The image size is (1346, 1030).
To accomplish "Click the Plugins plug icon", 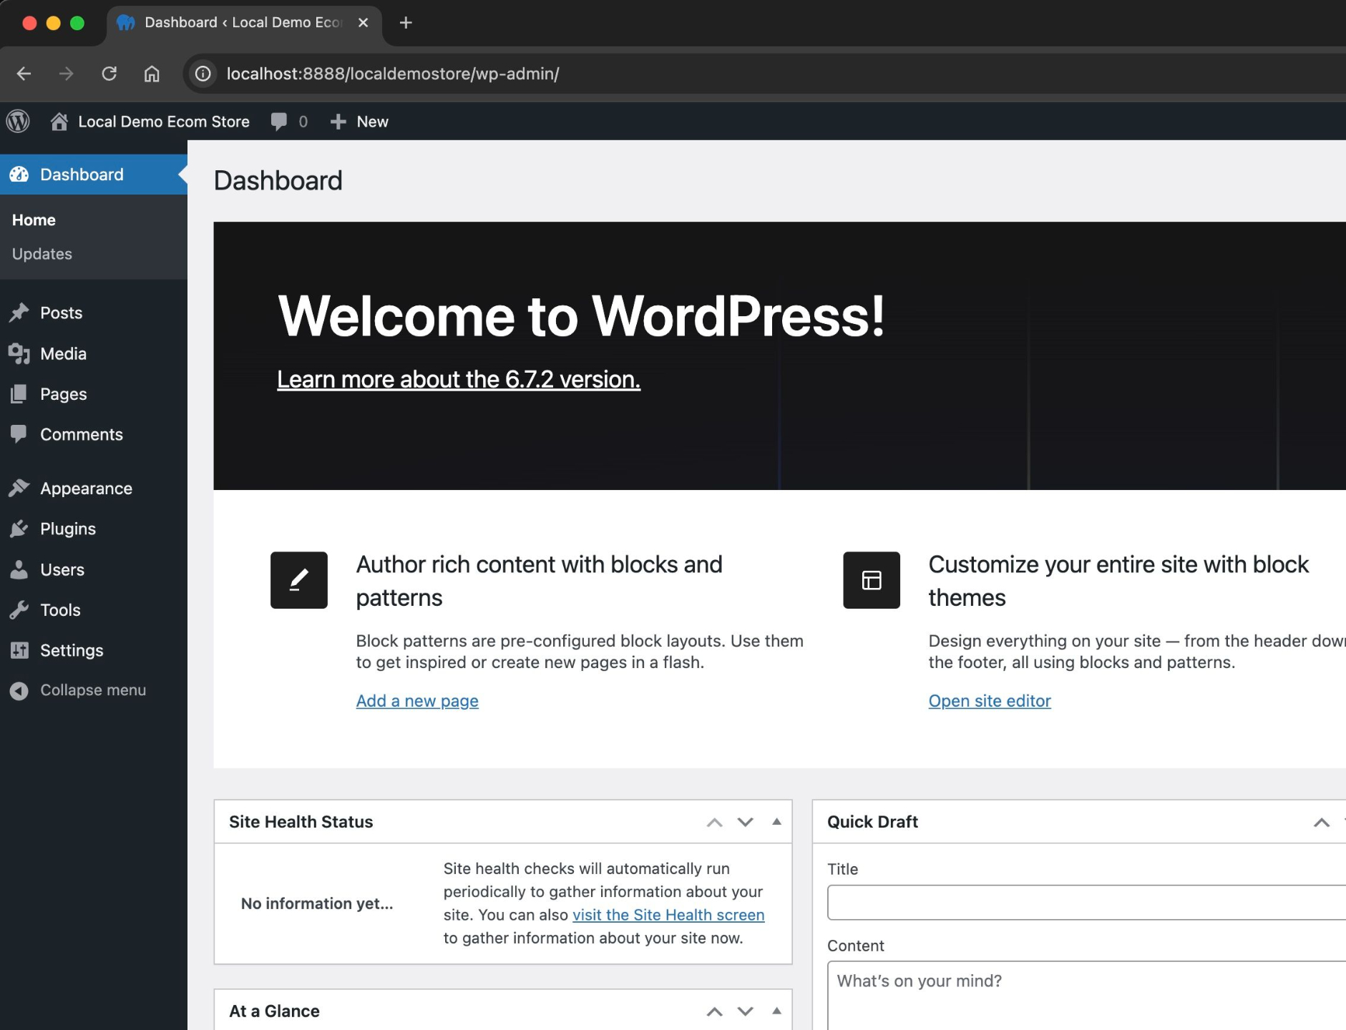I will click(x=19, y=529).
